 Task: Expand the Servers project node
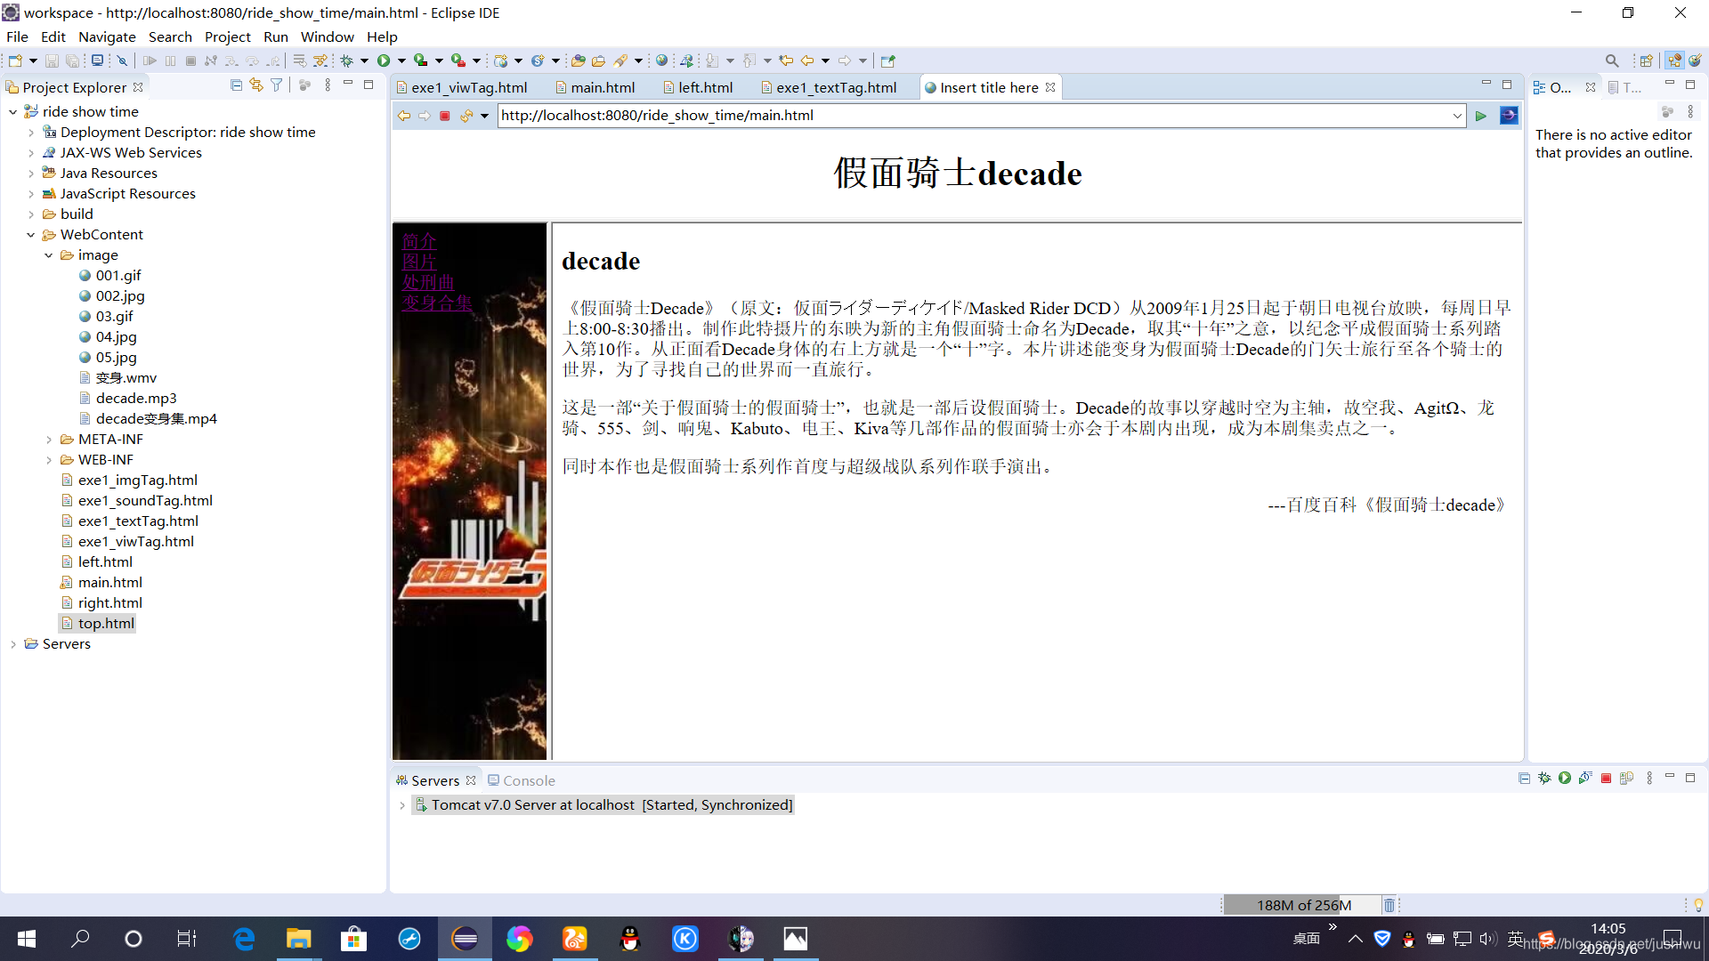[x=12, y=644]
